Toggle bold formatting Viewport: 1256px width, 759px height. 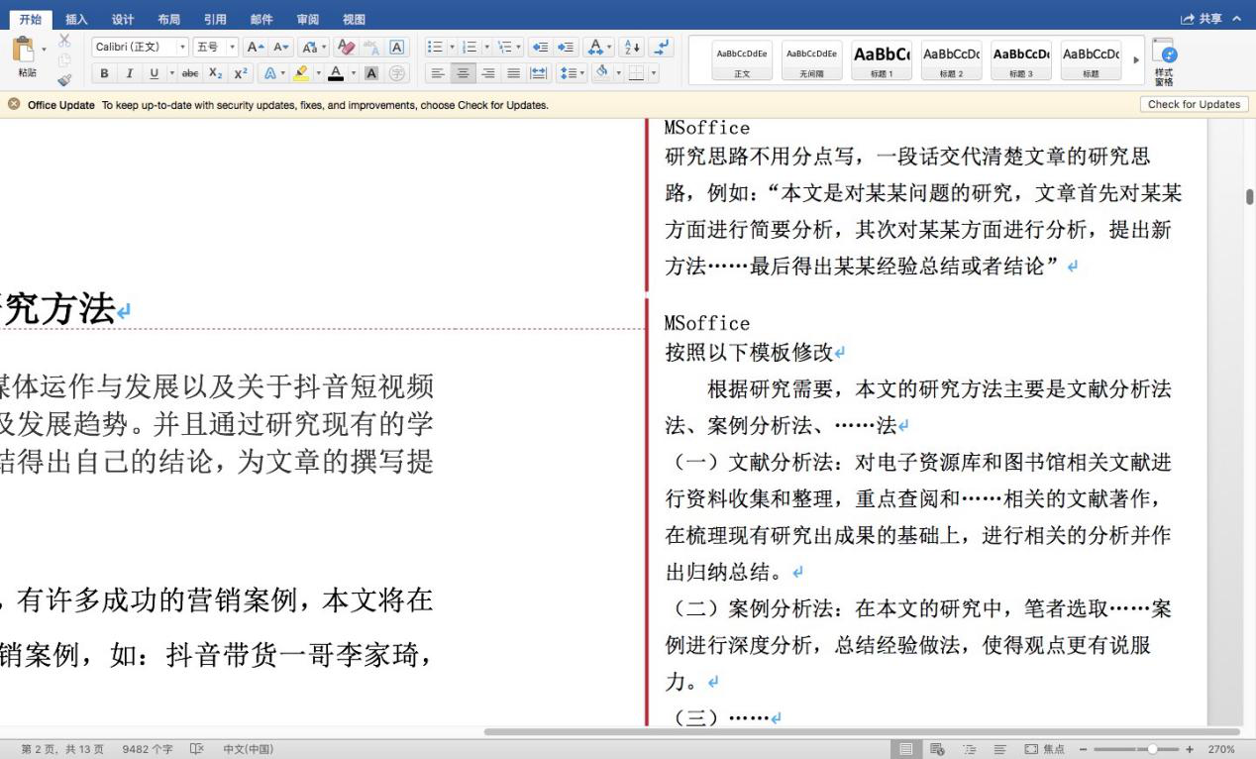[x=104, y=73]
